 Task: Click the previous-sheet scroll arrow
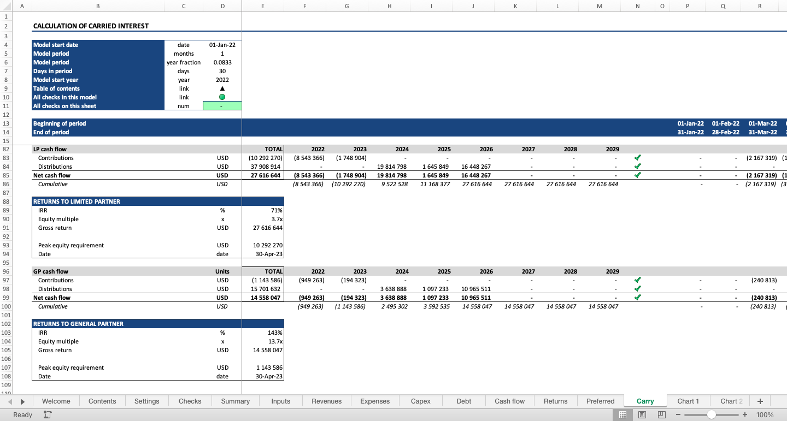(x=9, y=401)
